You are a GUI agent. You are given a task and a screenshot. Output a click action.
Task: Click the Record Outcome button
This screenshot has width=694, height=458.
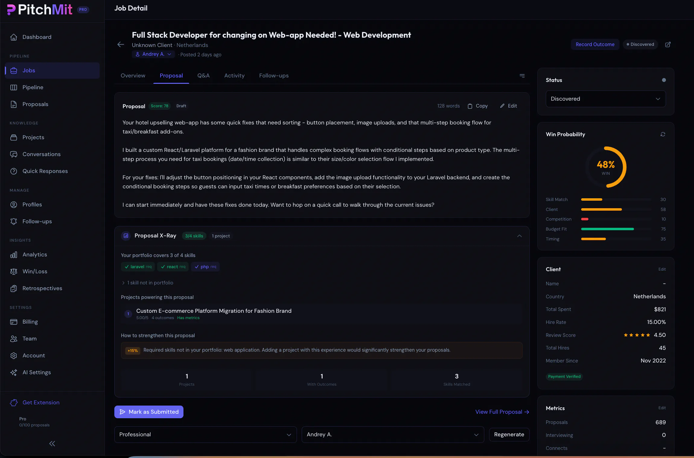point(595,44)
